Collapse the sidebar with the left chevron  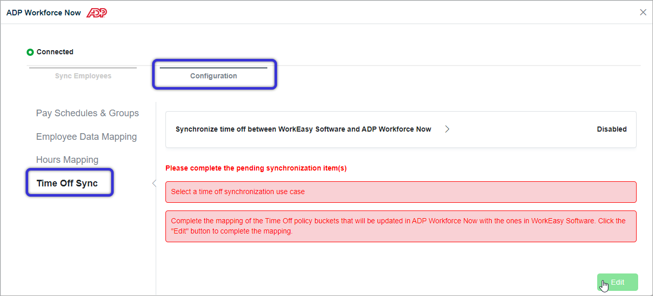(x=154, y=183)
